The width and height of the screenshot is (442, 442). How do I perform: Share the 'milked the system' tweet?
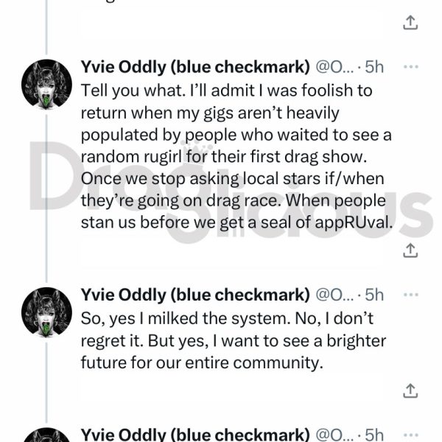410,390
